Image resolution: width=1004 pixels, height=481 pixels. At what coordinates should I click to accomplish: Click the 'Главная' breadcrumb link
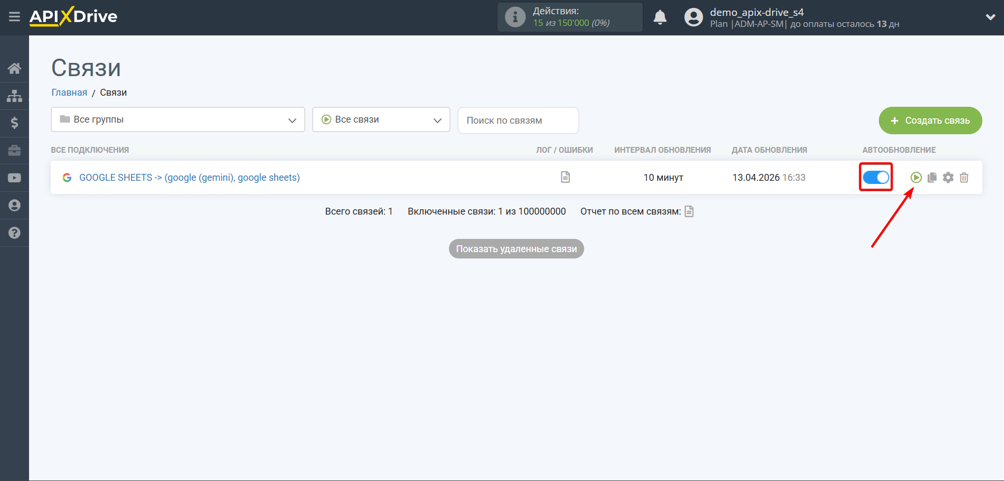(69, 92)
